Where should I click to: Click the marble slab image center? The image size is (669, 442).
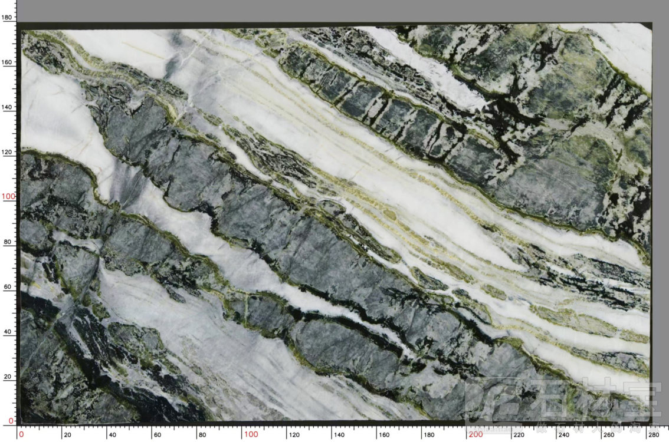coord(336,224)
